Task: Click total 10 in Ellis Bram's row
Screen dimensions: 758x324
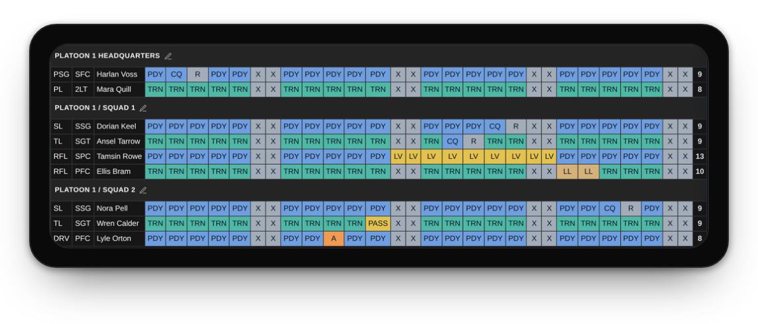Action: pos(700,172)
